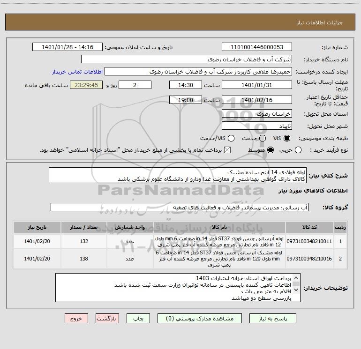Click the 'بازگشت' back button

(107, 319)
